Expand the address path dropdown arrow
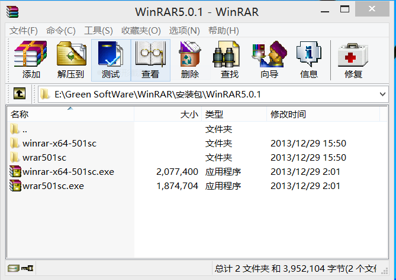The width and height of the screenshot is (396, 280). click(382, 95)
